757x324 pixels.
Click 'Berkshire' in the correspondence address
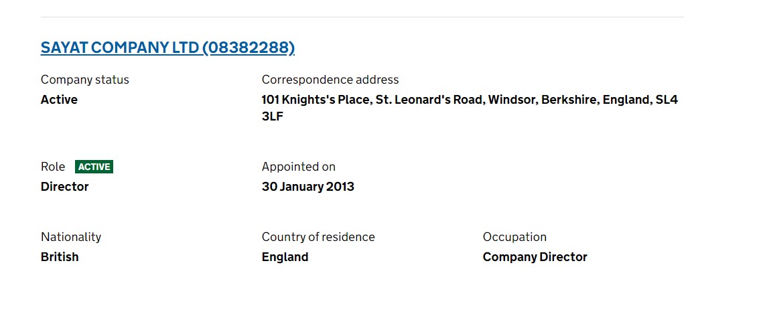point(569,100)
